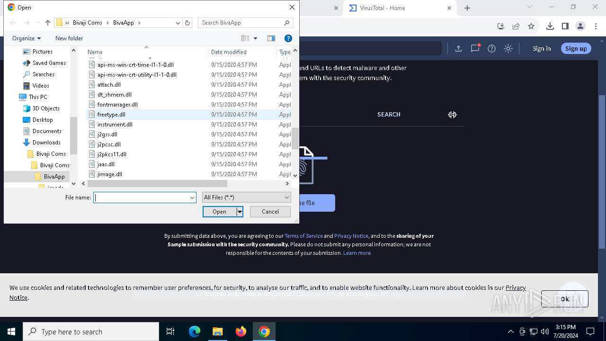
Task: Open Chrome side panel icon
Action: click(x=565, y=26)
